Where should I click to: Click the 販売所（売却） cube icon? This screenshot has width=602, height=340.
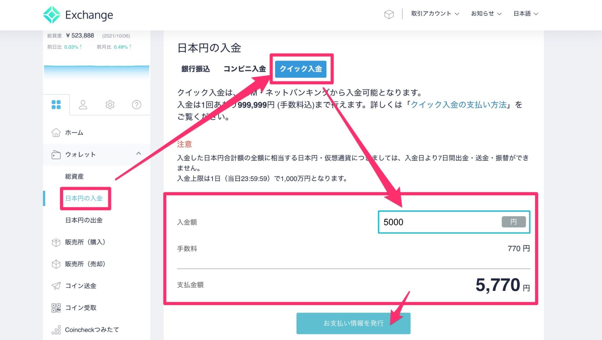(56, 264)
